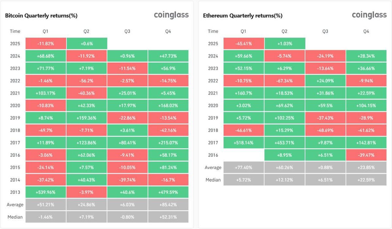The width and height of the screenshot is (392, 229).
Task: Click Ethereum 2025 Q2 cell +1.03%
Action: 285,43
